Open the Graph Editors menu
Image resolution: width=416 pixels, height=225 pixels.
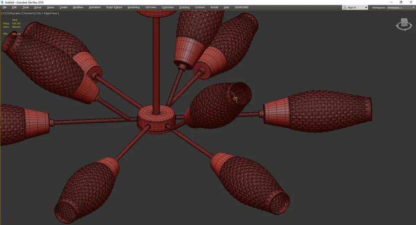tap(114, 7)
